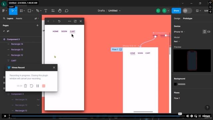This screenshot has height=120, width=213.
Task: Open shape tools dropdown arrow
Action: click(33, 11)
